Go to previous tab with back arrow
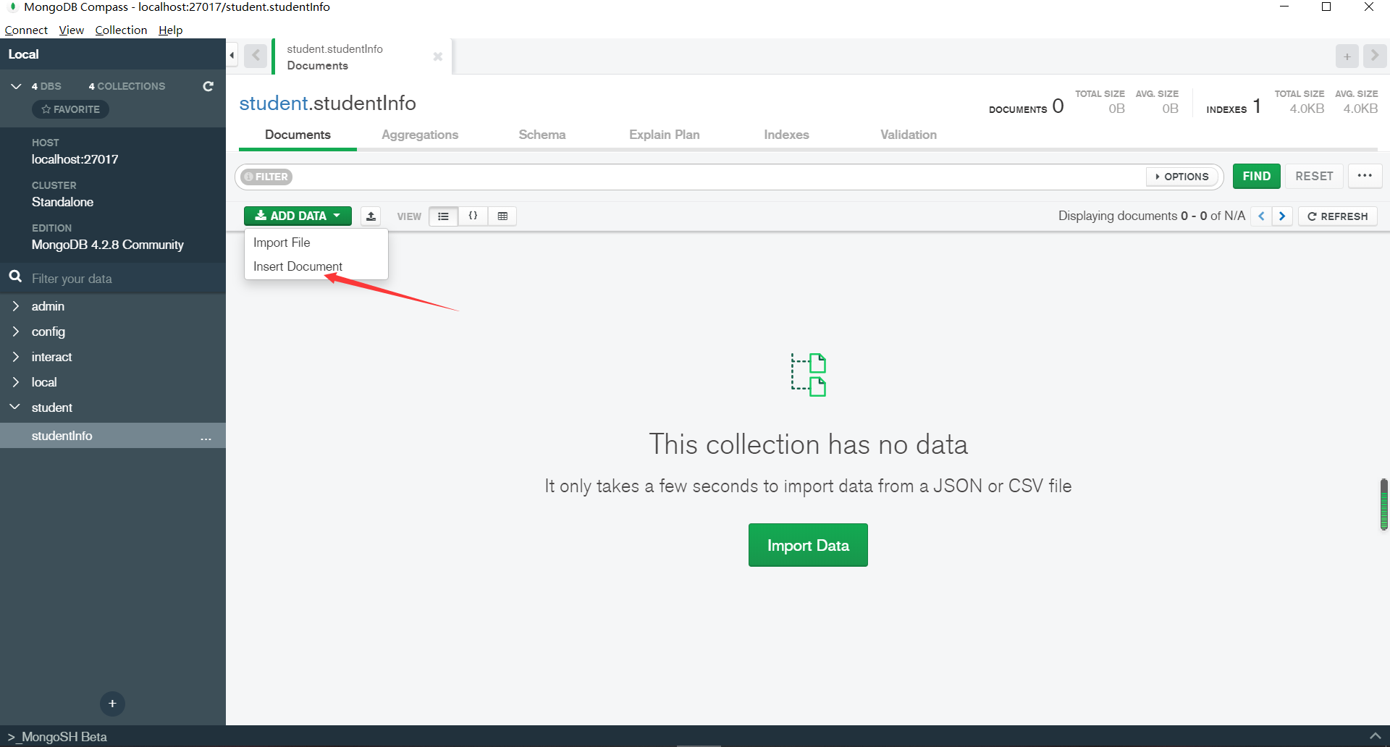 tap(256, 56)
